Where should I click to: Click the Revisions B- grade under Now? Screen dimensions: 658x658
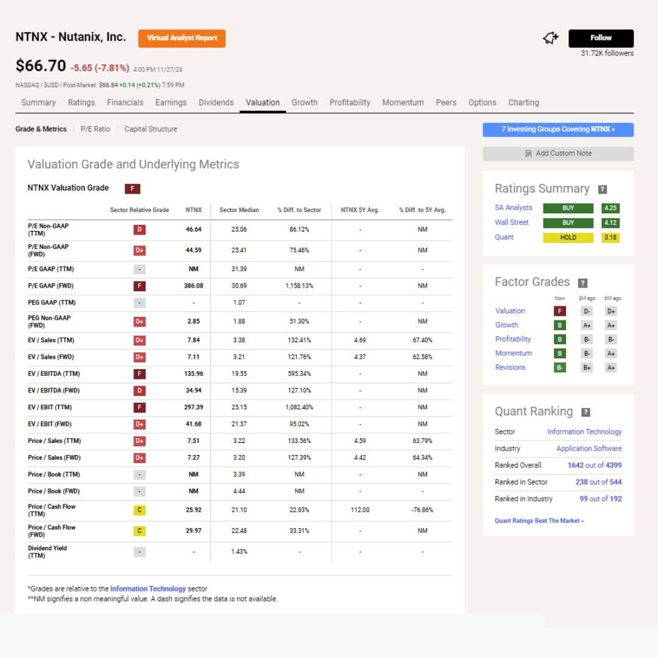click(x=559, y=367)
